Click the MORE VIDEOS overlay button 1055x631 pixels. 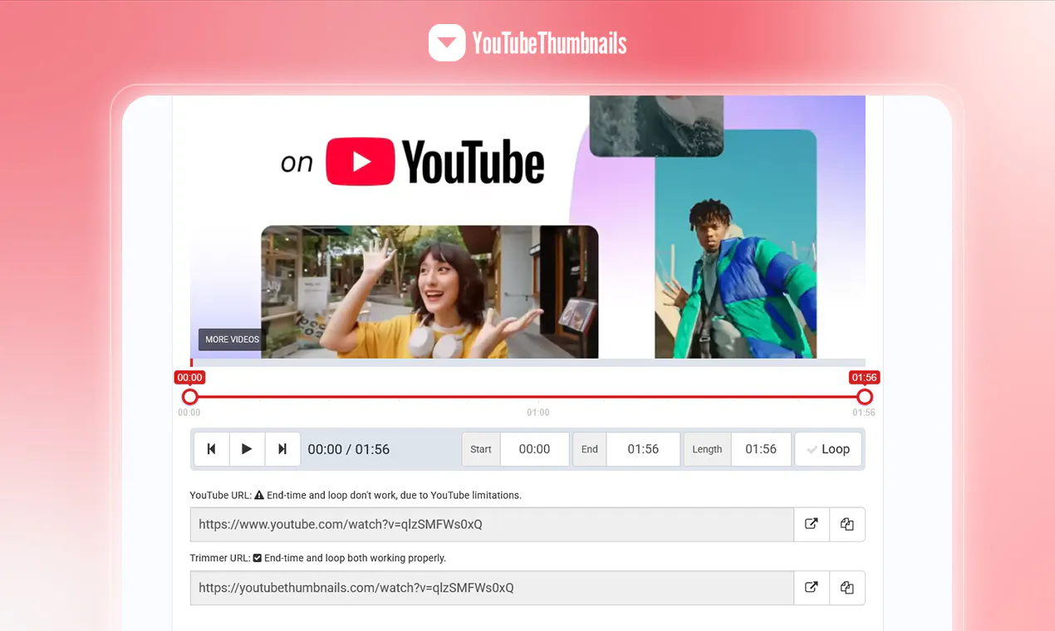(232, 340)
